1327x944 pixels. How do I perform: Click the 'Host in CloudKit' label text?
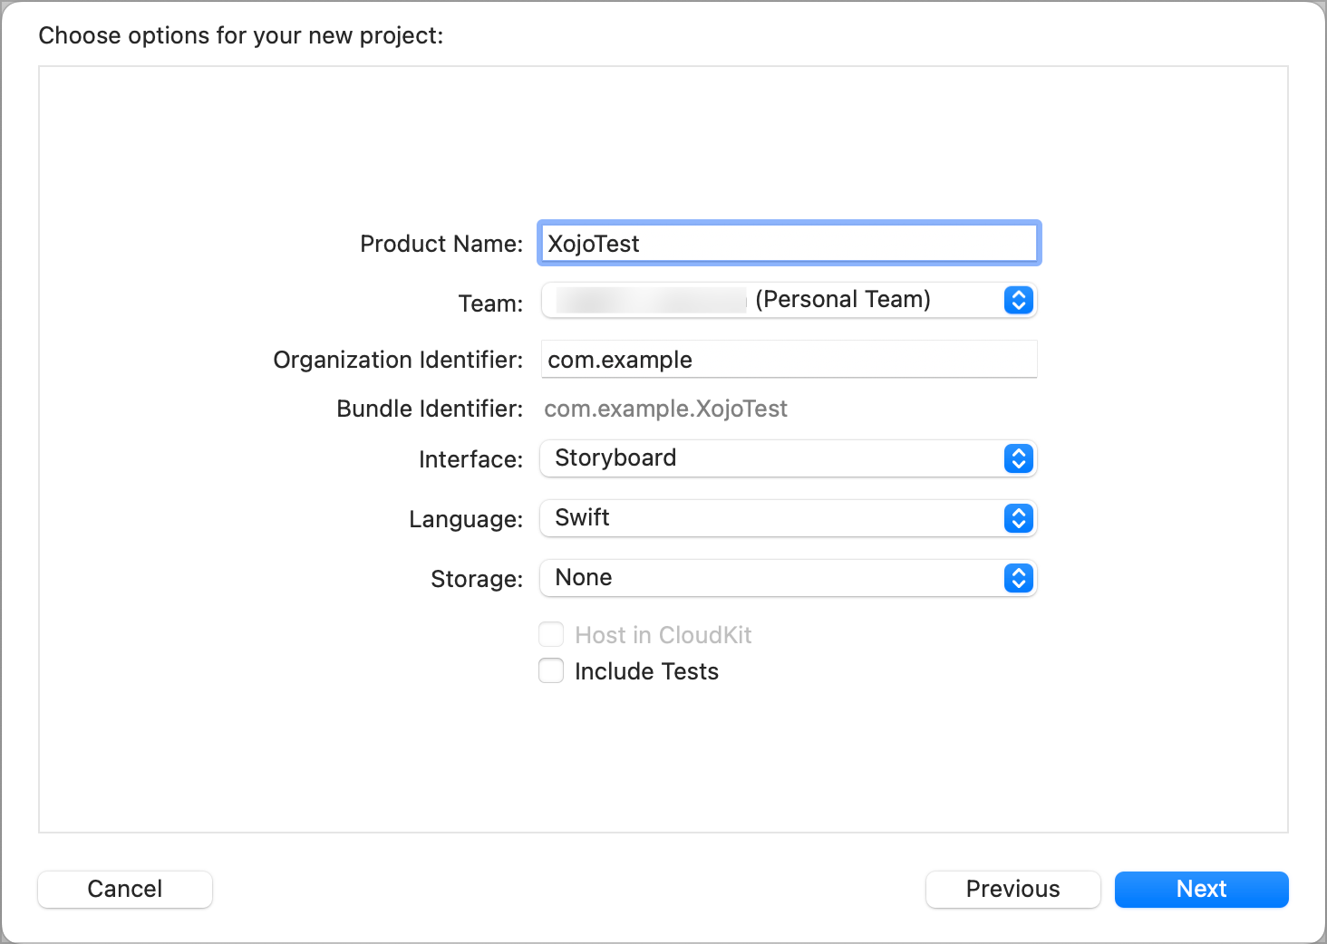[x=663, y=635]
